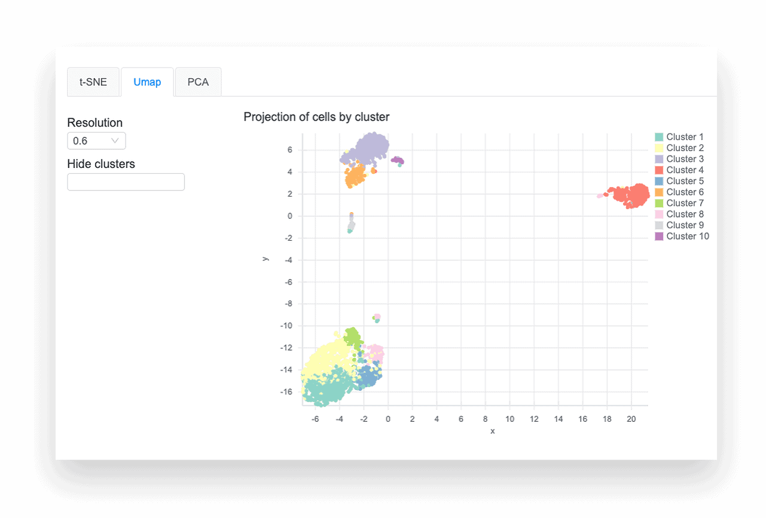The width and height of the screenshot is (766, 518).
Task: Toggle Cluster 4 red legend entry
Action: (680, 170)
